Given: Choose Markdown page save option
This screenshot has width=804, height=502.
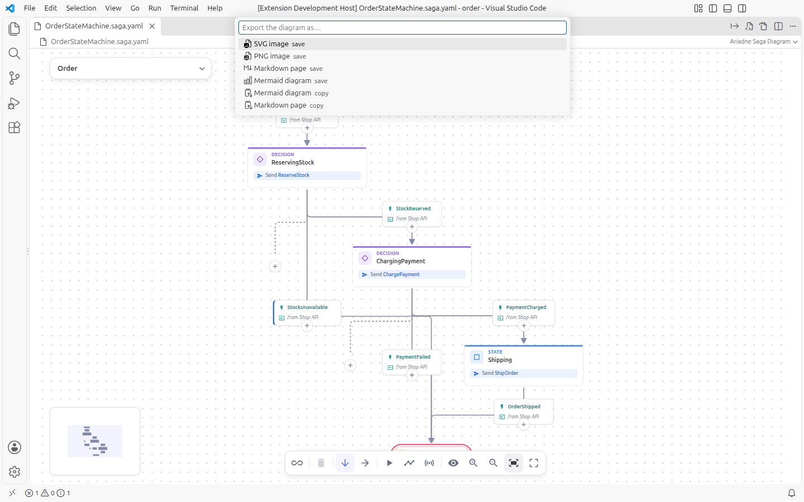Looking at the screenshot, I should [403, 69].
